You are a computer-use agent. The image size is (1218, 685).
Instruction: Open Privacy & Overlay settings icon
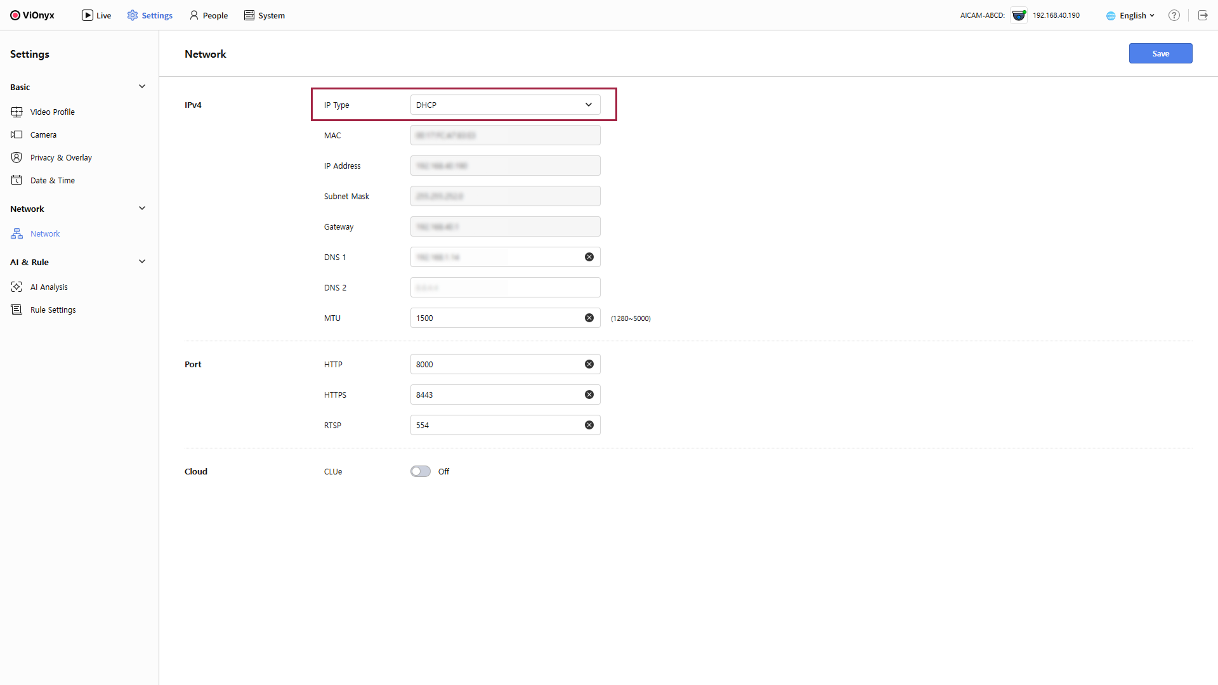click(x=17, y=158)
